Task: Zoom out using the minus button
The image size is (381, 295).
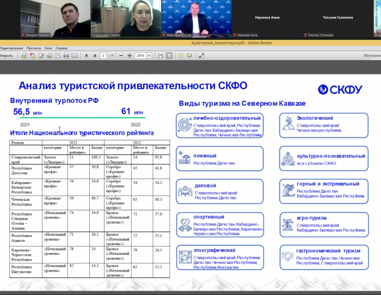Action: pos(121,56)
